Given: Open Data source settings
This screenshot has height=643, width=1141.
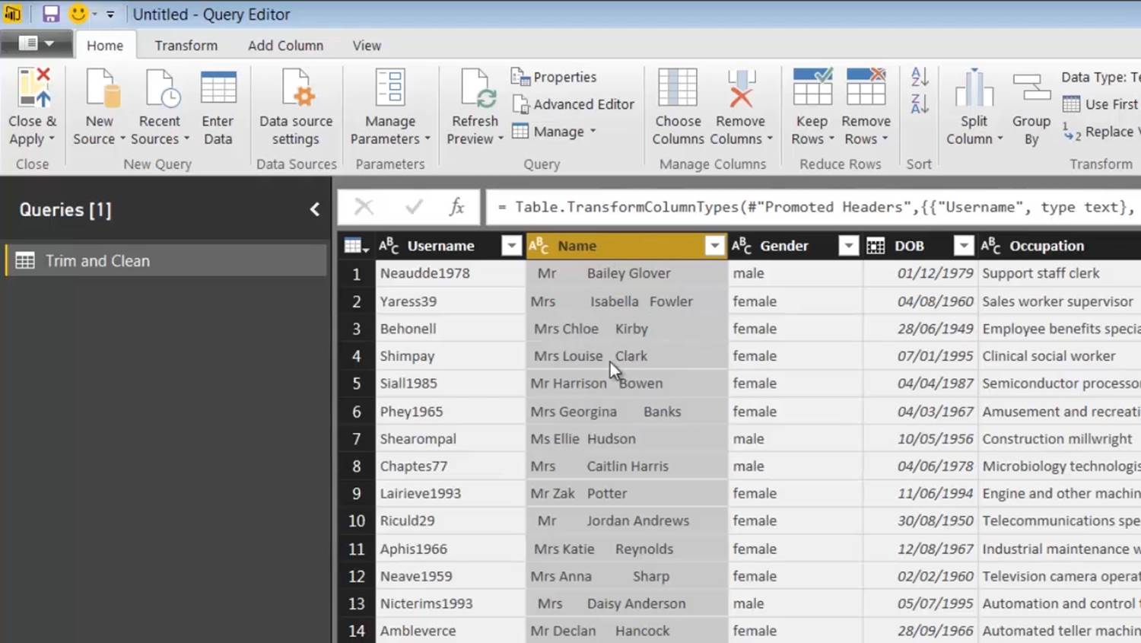Looking at the screenshot, I should [296, 107].
